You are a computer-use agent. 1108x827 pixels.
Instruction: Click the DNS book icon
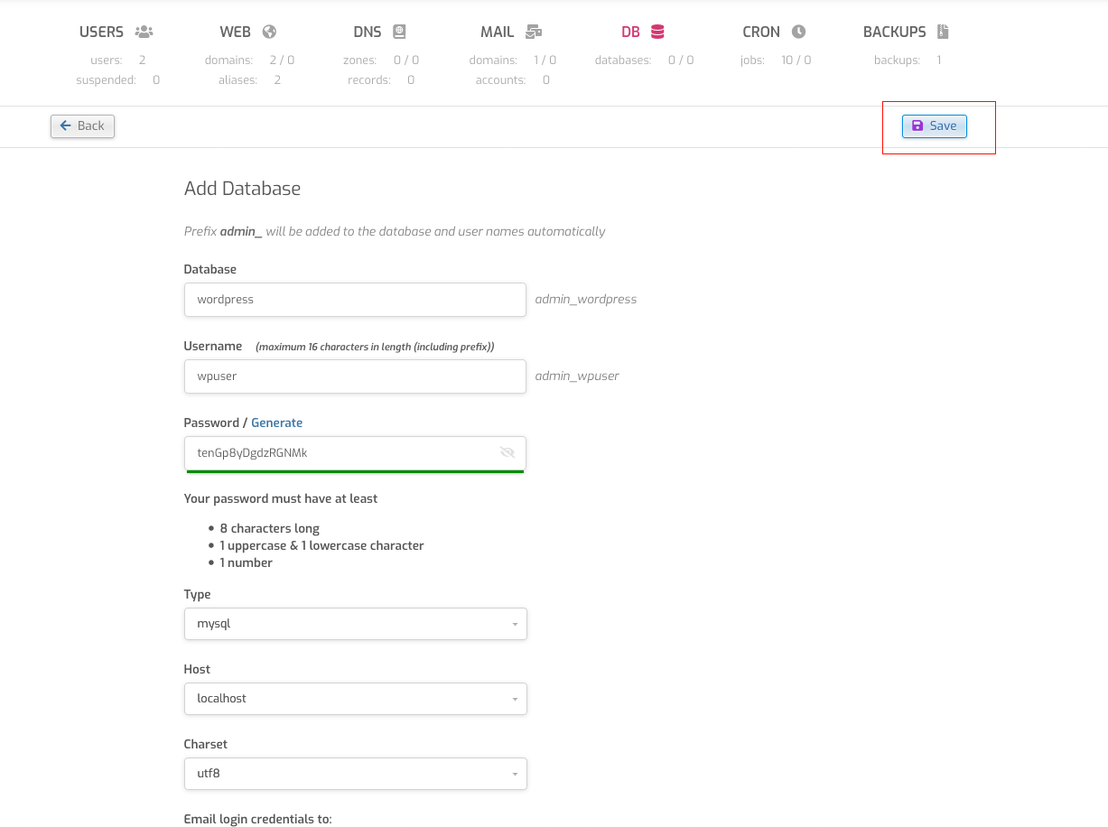399,32
